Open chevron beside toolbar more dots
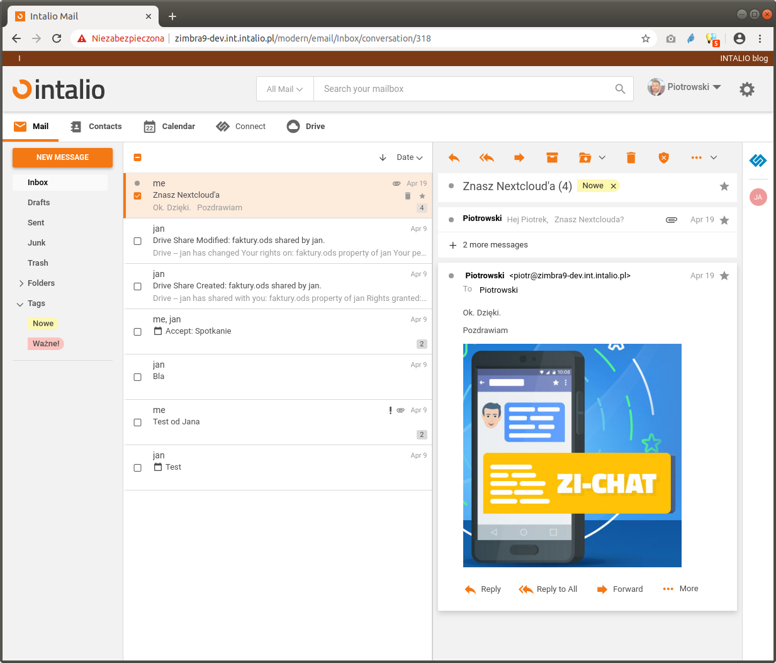The height and width of the screenshot is (663, 776). click(714, 157)
